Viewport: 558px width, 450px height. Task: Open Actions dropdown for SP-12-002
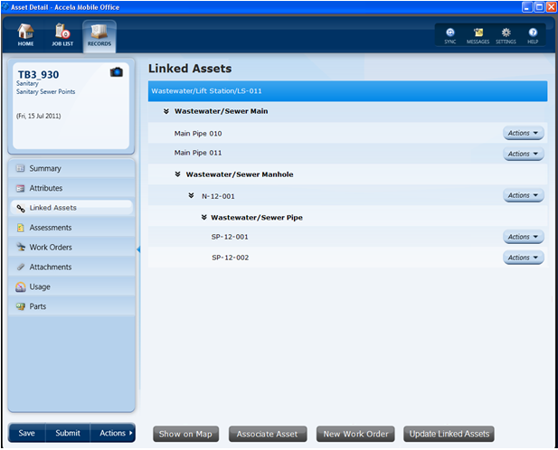pos(523,258)
